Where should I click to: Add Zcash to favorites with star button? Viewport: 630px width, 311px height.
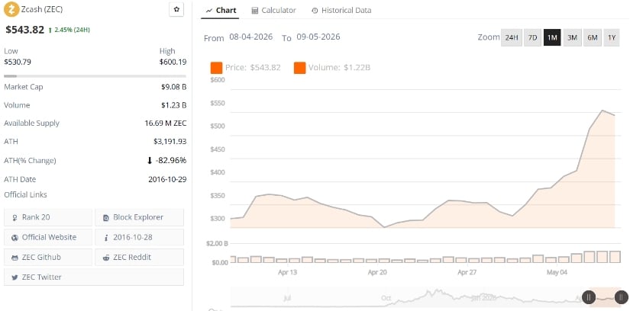[x=176, y=9]
